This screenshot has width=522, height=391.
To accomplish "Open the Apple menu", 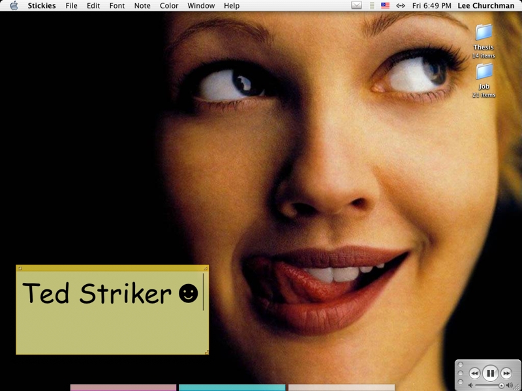I will 14,6.
